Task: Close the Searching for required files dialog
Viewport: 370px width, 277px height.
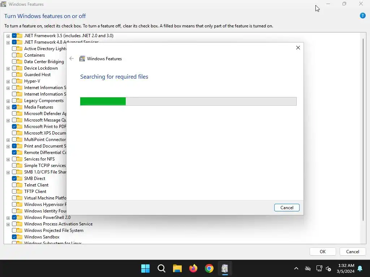Action: [x=298, y=48]
